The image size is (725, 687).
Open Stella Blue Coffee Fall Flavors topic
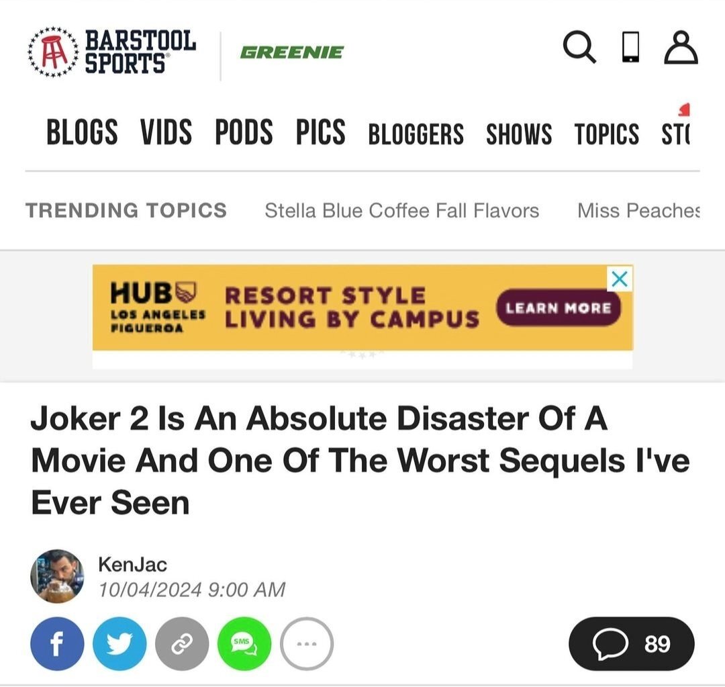401,211
